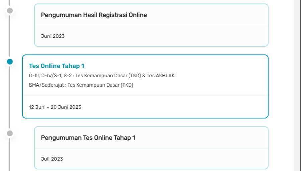301x171 pixels.
Task: Select the gray marker next to Pengumuman Tes Online Tahap 1
Action: [x=10, y=133]
